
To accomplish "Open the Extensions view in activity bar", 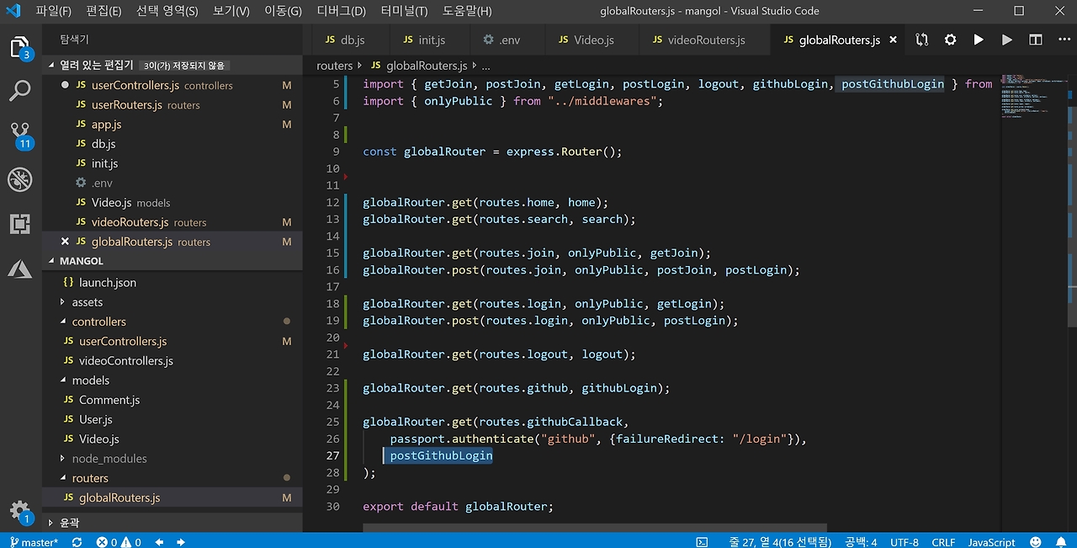I will (19, 224).
